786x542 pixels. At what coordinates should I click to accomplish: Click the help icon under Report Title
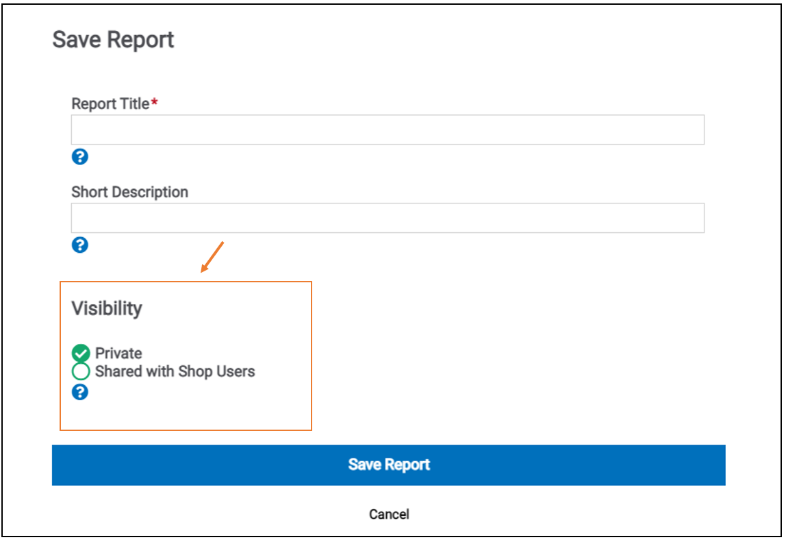click(x=79, y=157)
